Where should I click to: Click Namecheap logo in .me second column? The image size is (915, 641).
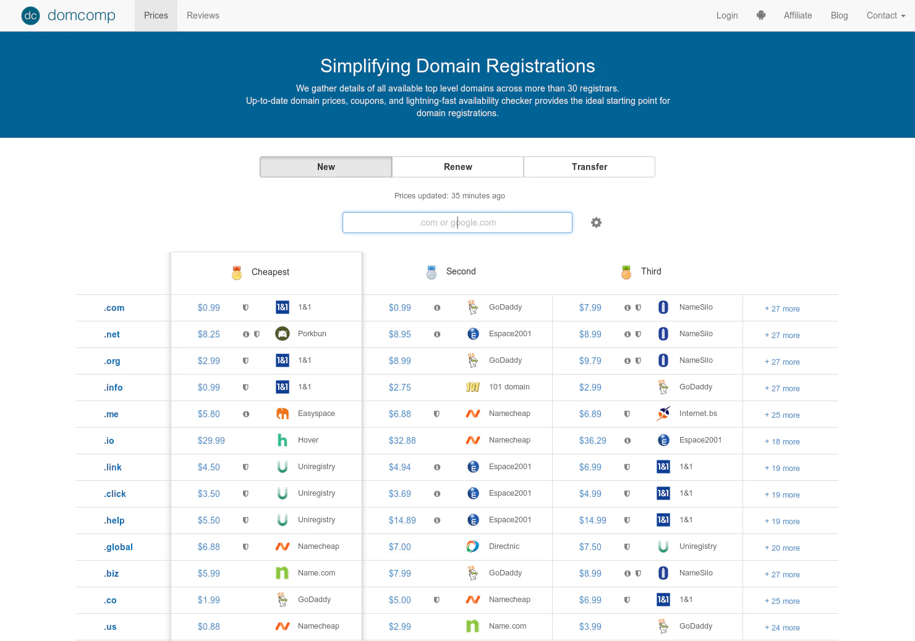[473, 414]
